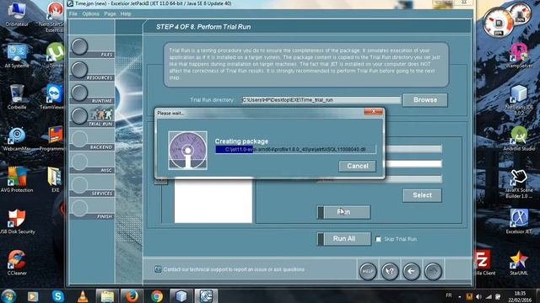Open JavaFX Scene Builder shortcut

[519, 183]
